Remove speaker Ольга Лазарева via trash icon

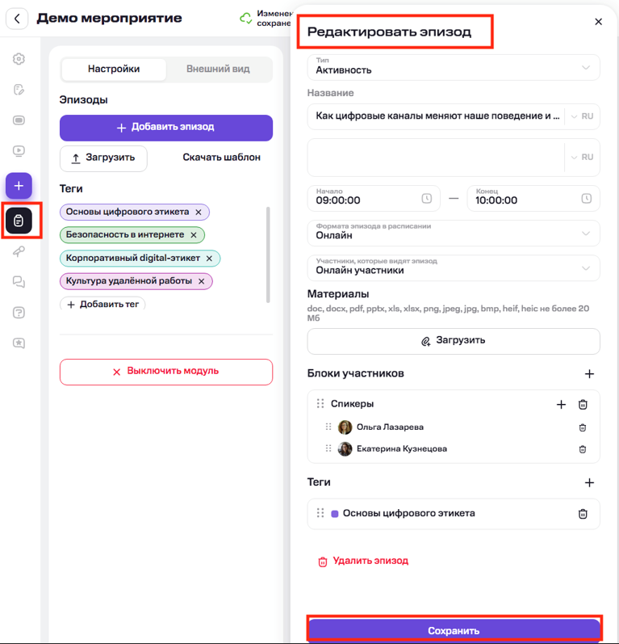(583, 427)
